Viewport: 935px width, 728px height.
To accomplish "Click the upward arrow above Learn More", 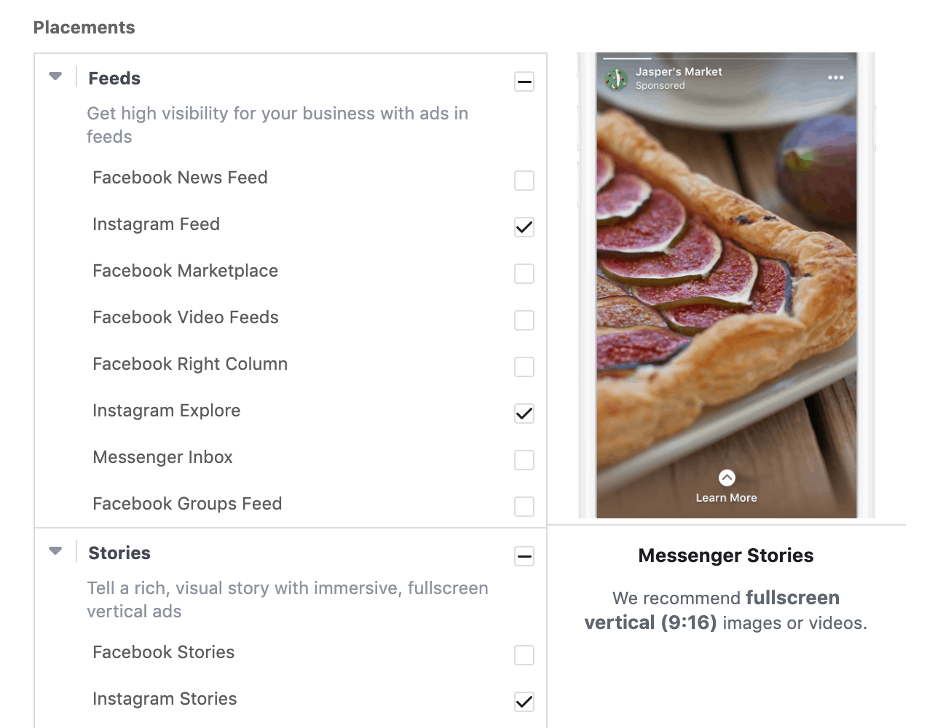I will (x=726, y=477).
